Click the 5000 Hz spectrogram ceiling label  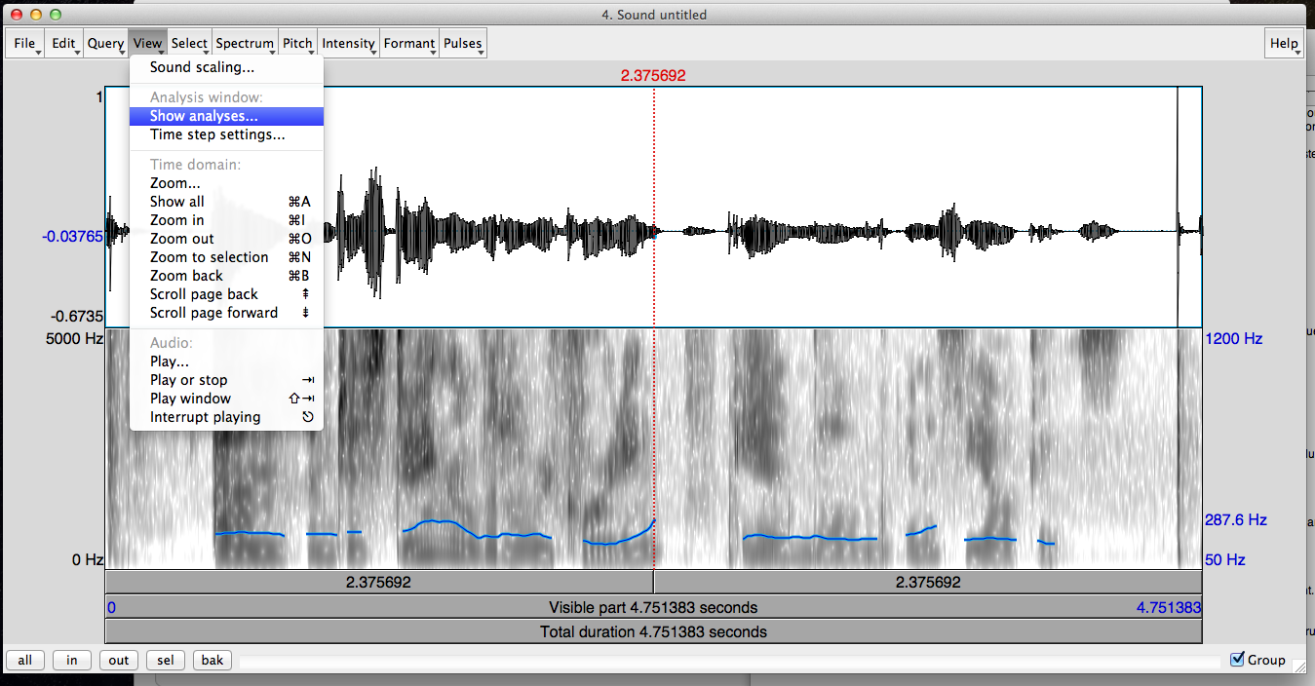73,339
